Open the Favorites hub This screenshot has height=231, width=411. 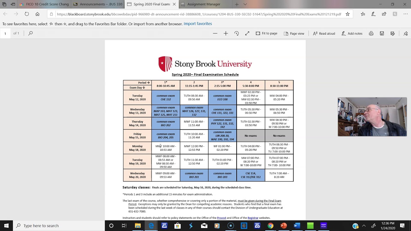coord(363,14)
